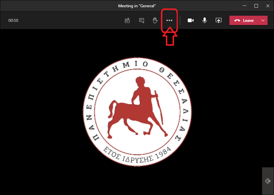Click the hang-up phone icon in Leave
This screenshot has width=274, height=195.
point(237,20)
